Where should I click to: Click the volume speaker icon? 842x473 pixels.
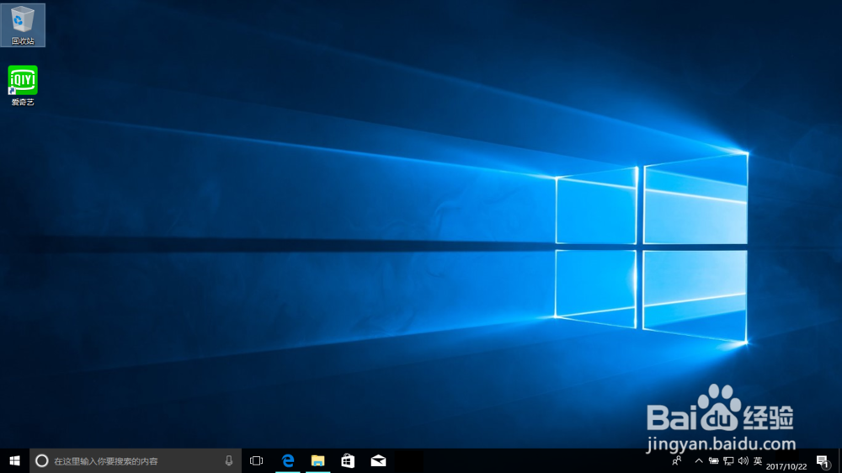pos(743,460)
